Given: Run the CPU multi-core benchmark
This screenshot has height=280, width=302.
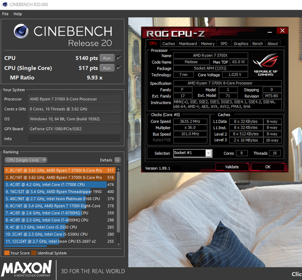Looking at the screenshot, I should click(x=107, y=58).
